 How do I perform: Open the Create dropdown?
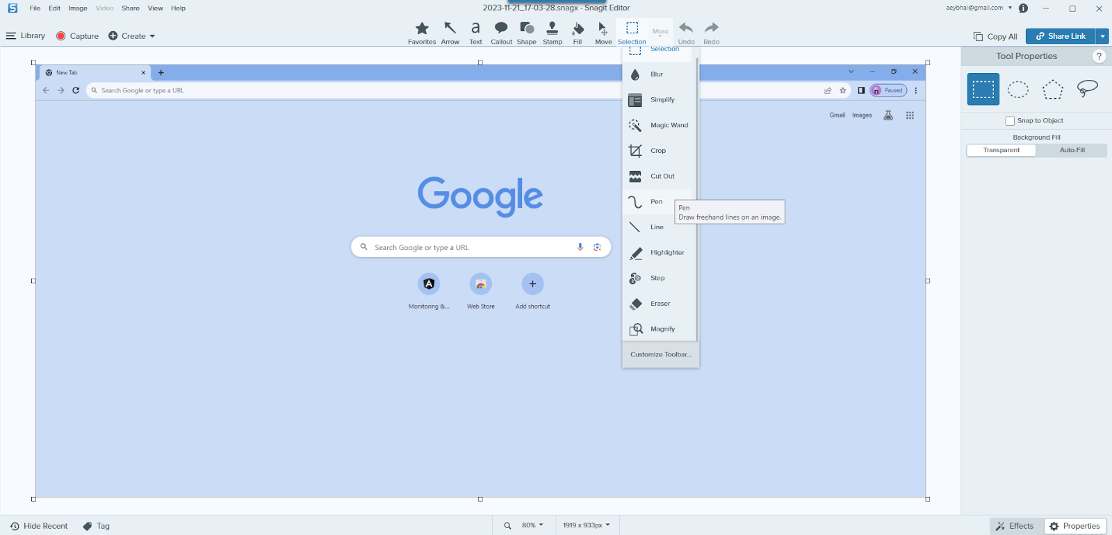pyautogui.click(x=132, y=36)
